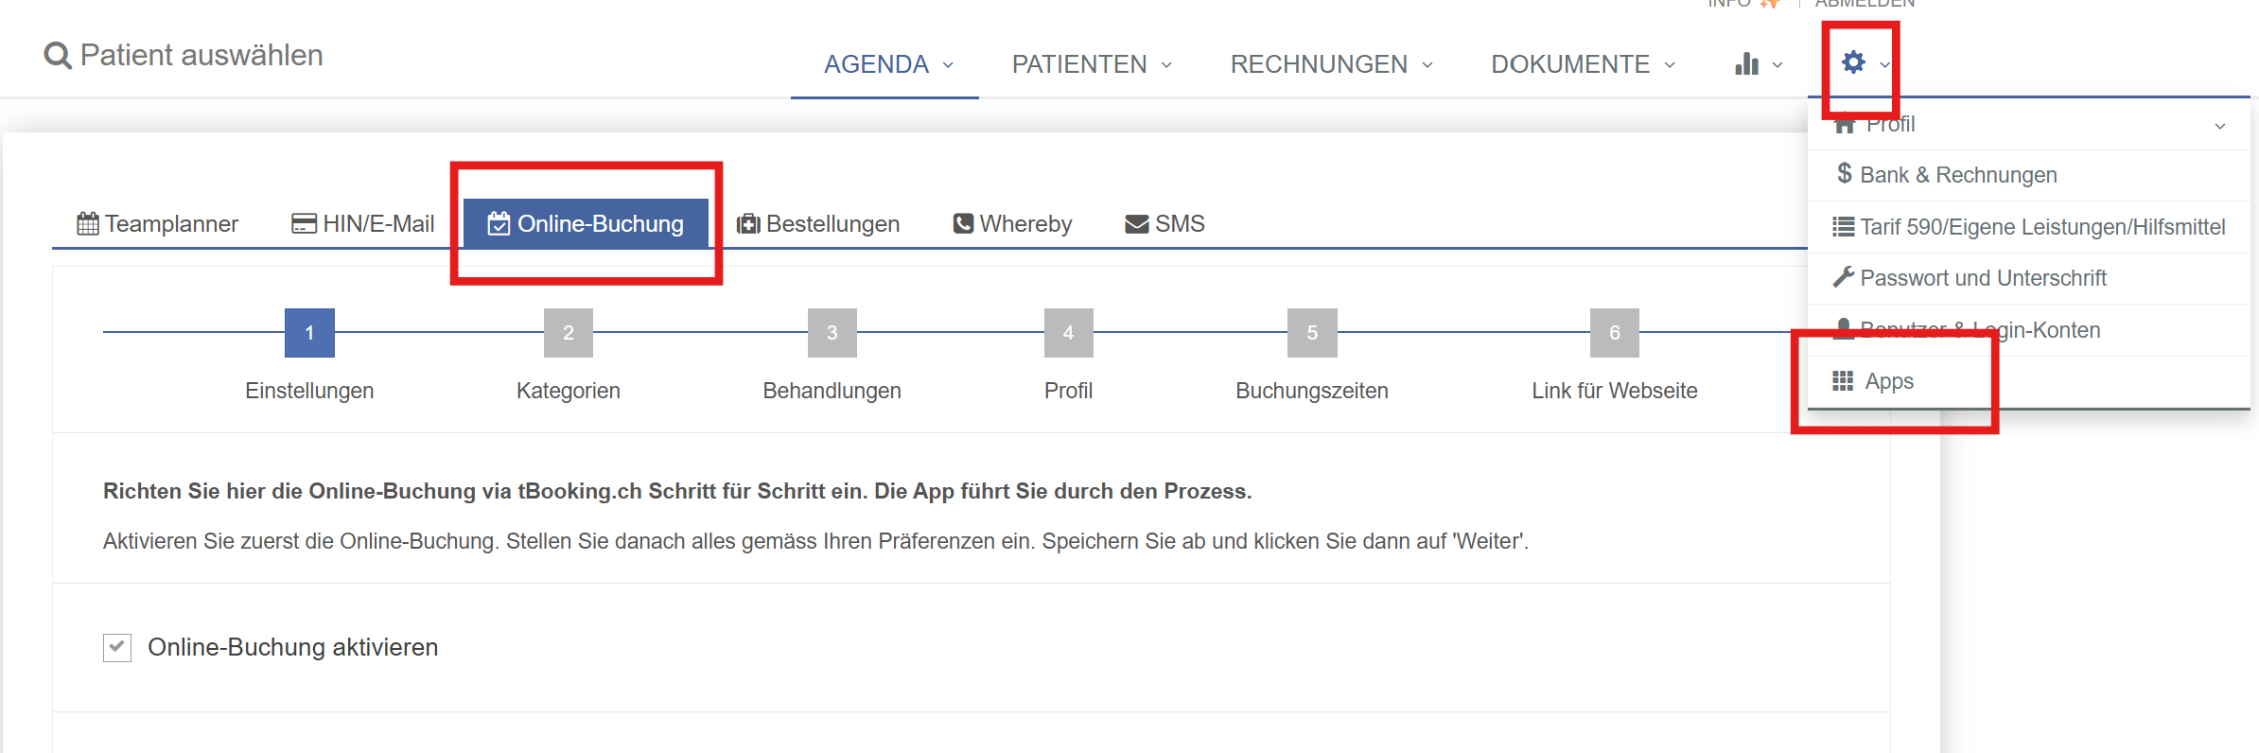This screenshot has height=753, width=2259.
Task: Click the Whereby phone icon
Action: 963,224
